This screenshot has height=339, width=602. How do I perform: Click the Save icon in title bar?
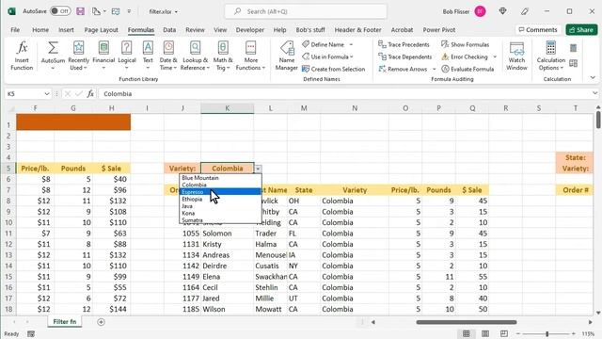point(80,11)
